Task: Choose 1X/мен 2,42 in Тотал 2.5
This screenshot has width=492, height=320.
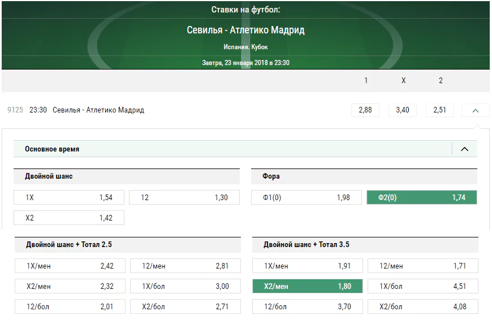Action: pos(70,266)
